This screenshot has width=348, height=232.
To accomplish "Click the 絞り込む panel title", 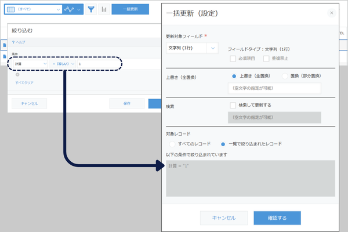I will [22, 31].
